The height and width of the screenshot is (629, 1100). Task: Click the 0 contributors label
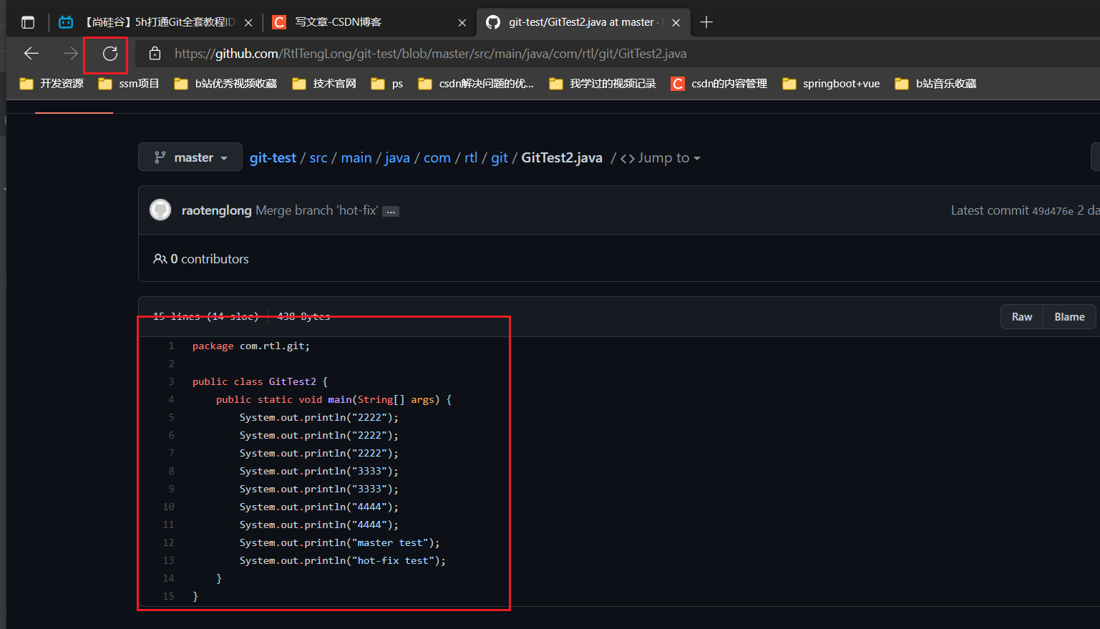(x=201, y=259)
